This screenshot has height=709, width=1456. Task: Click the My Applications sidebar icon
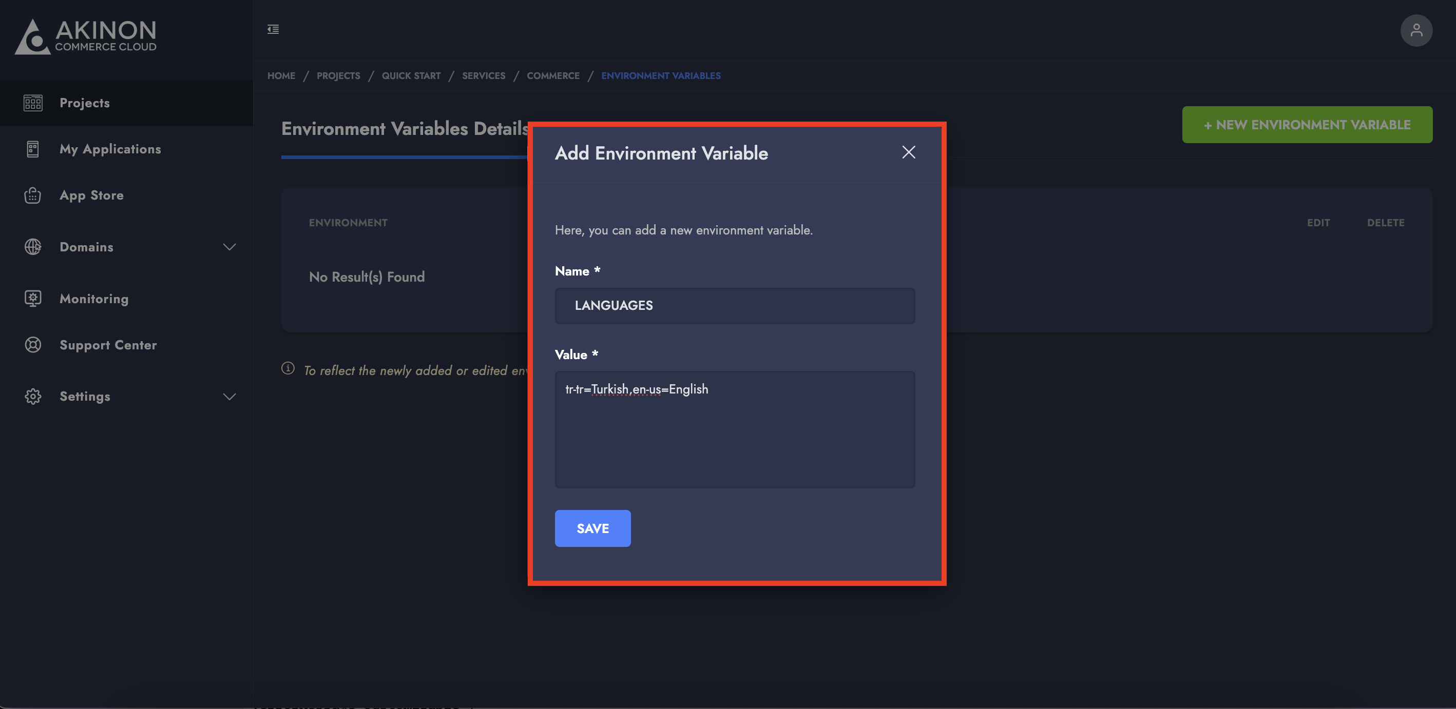pos(33,149)
